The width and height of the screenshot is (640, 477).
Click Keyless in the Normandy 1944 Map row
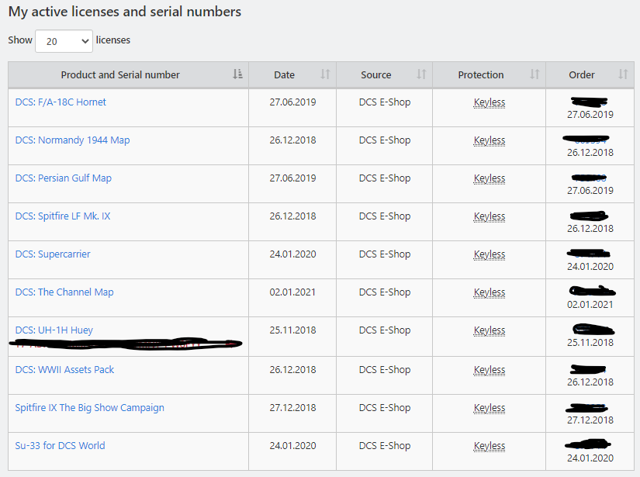(x=490, y=140)
